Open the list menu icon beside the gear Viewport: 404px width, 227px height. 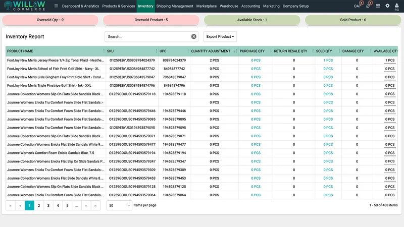pyautogui.click(x=378, y=6)
